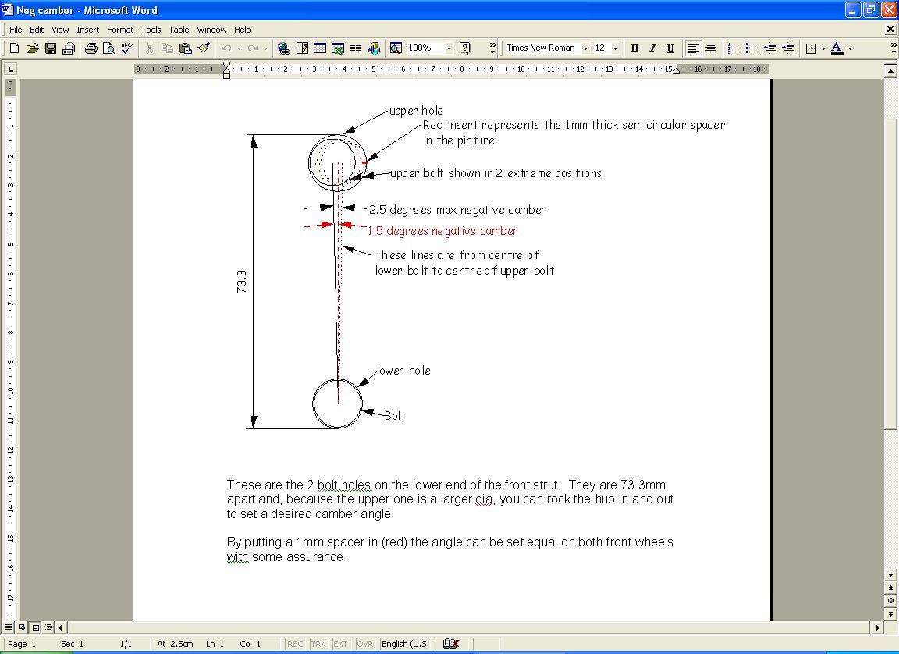Open the Edit menu
Viewport: 899px width, 654px height.
(37, 30)
